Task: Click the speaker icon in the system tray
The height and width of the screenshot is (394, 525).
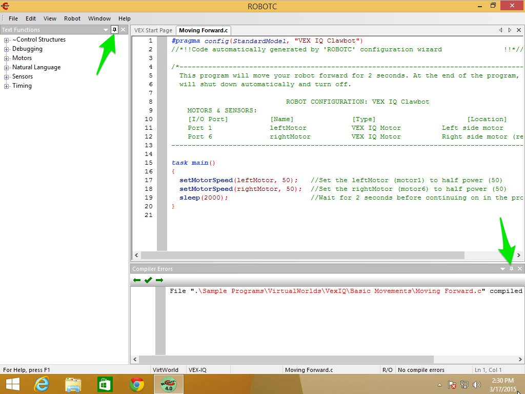Action: click(477, 384)
